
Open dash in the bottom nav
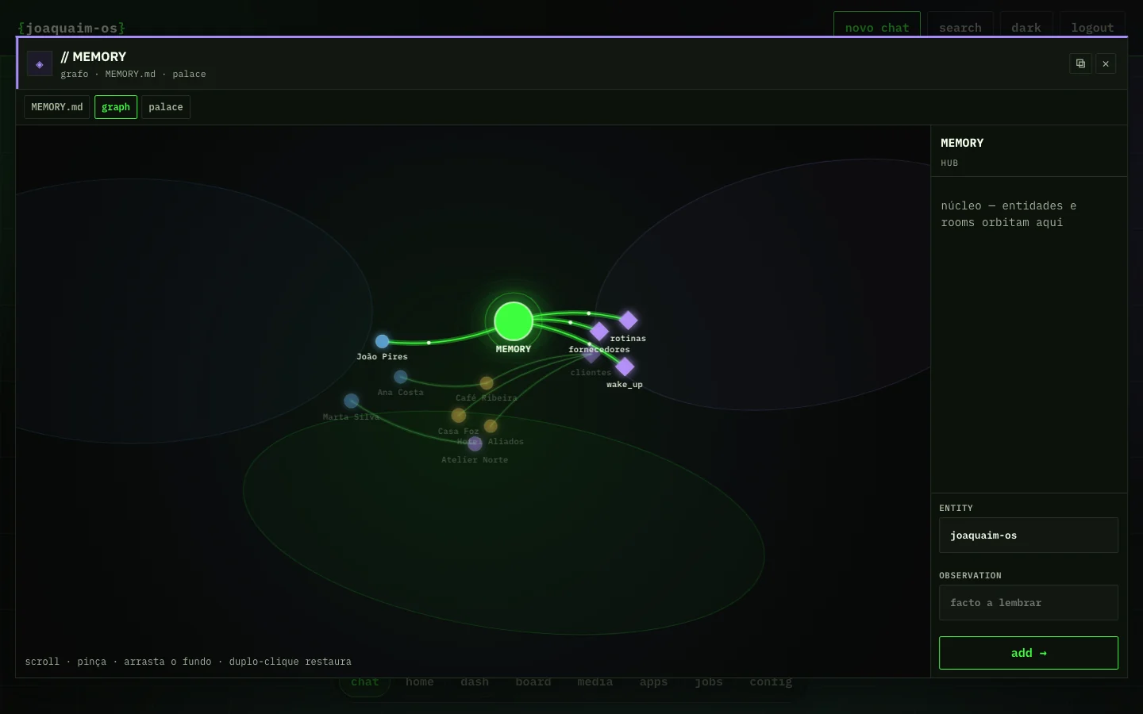475,682
